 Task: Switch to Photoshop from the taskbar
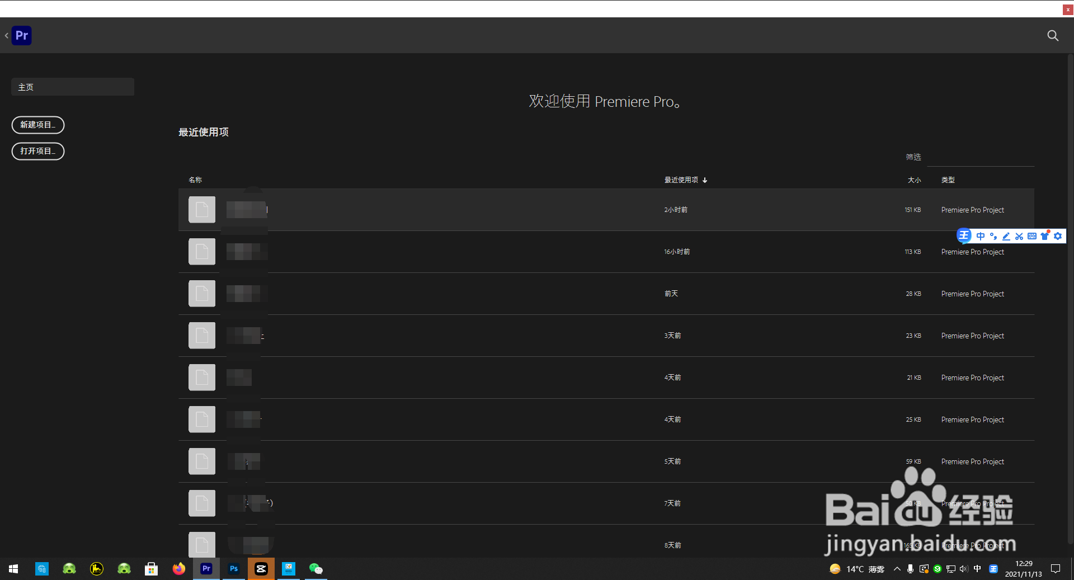click(234, 569)
